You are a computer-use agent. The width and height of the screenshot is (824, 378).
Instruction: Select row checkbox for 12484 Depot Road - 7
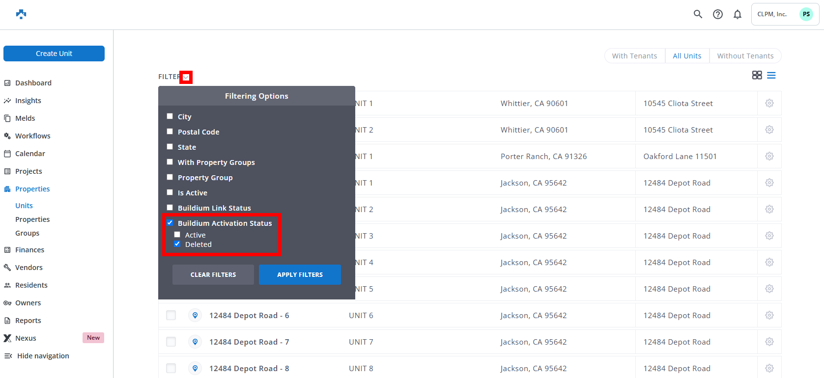tap(171, 342)
